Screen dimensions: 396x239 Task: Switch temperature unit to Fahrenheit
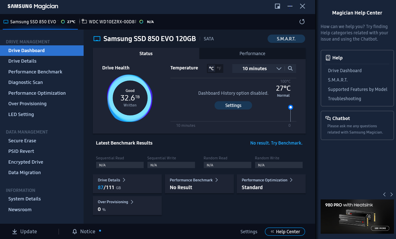(x=219, y=68)
